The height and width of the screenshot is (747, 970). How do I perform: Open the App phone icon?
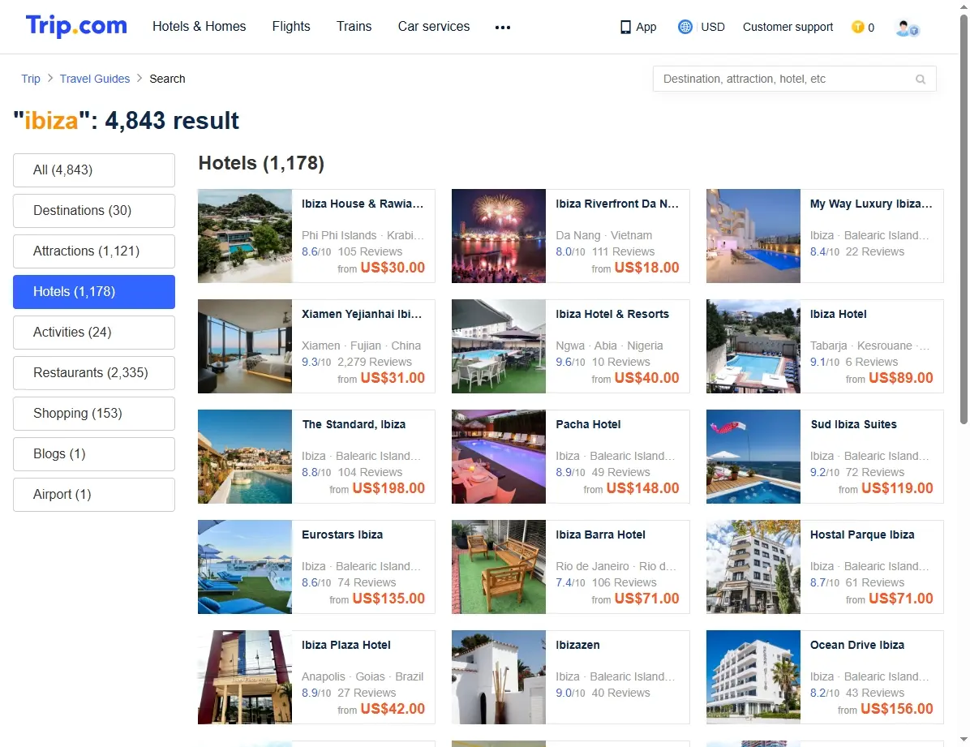pyautogui.click(x=625, y=28)
